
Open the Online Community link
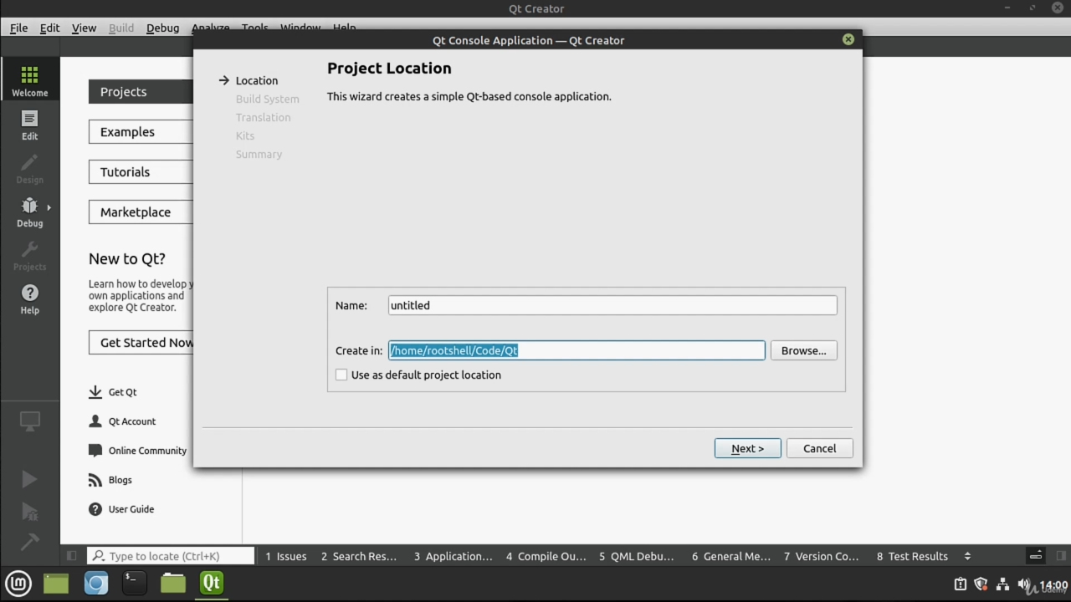pos(137,451)
